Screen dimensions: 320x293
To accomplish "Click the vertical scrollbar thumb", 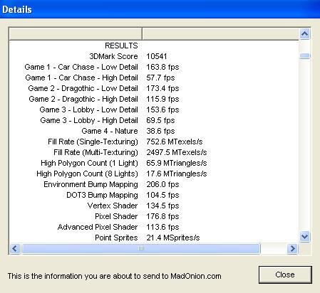I will [304, 55].
